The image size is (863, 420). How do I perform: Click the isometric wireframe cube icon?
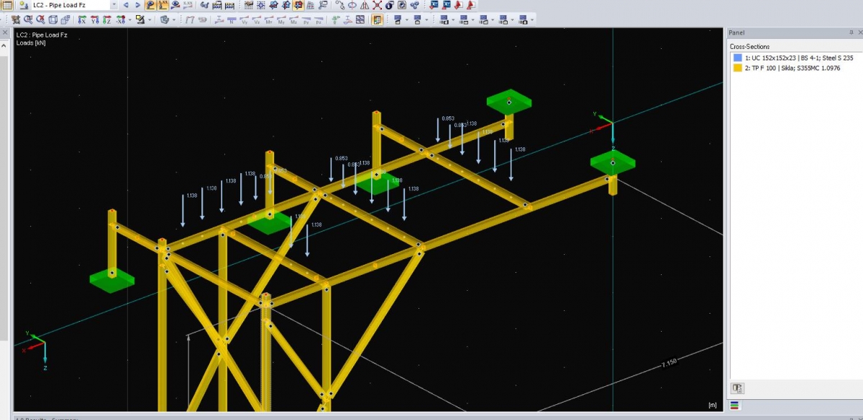pos(52,19)
